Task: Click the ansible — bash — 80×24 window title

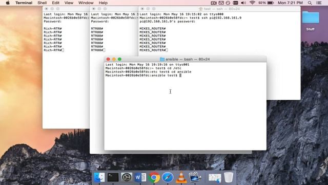Action: pos(188,59)
